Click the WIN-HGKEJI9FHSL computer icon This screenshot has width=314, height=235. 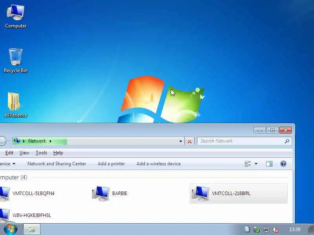tap(4, 215)
